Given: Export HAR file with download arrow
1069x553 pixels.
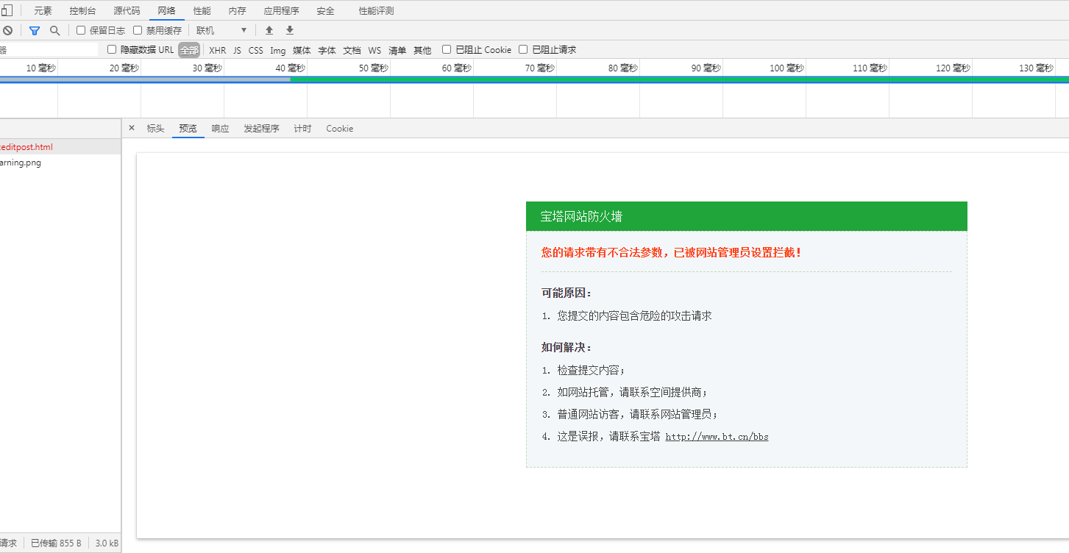Looking at the screenshot, I should 290,30.
